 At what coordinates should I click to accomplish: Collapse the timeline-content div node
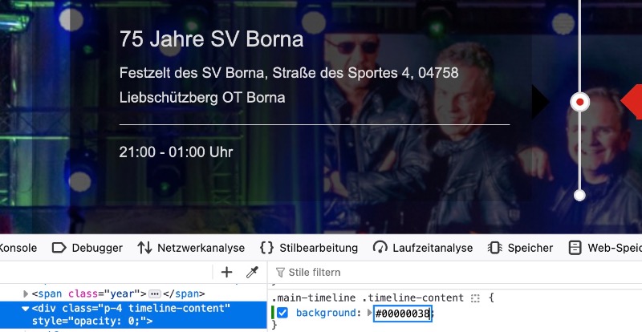(x=26, y=309)
